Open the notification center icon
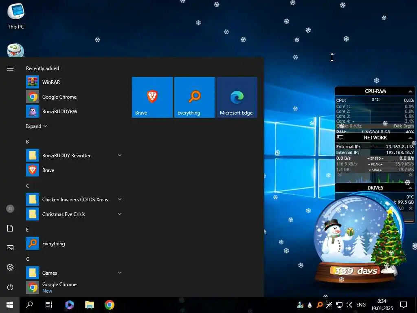417x313 pixels. pos(404,305)
